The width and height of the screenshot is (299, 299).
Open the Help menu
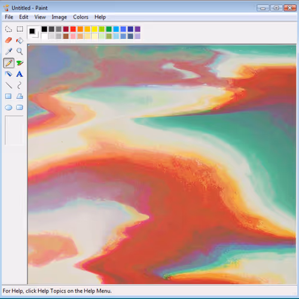click(x=100, y=17)
